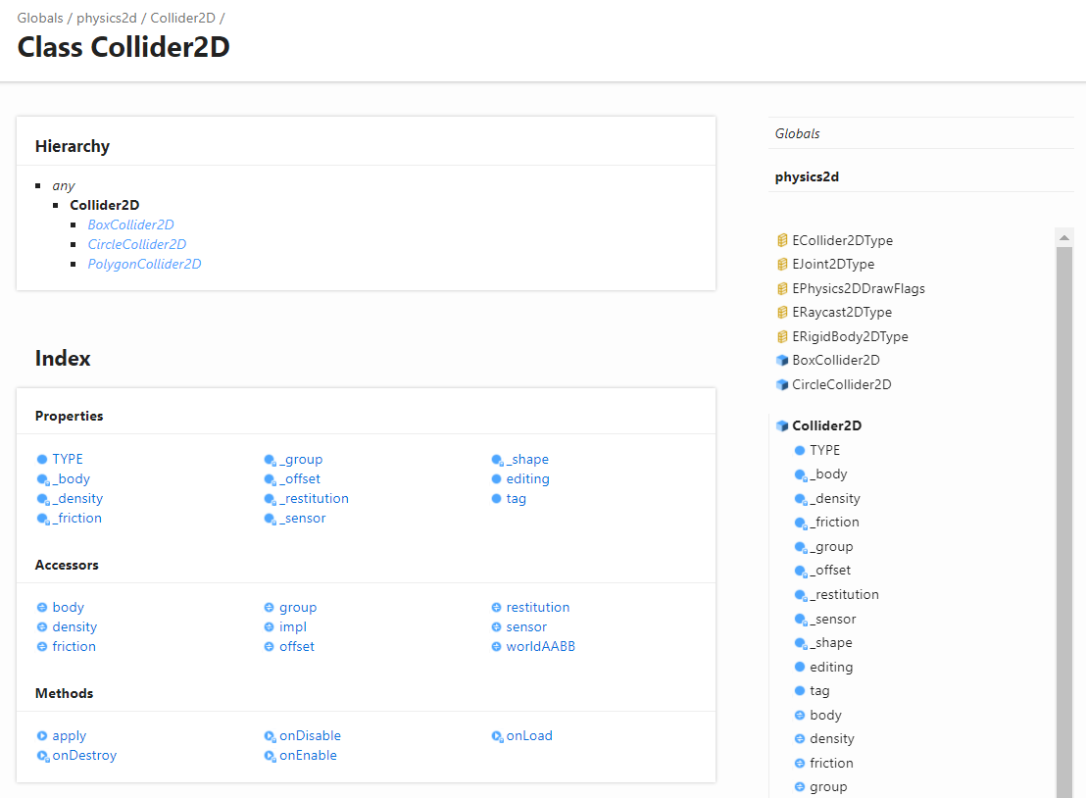Jump to _friction property in Index
Image resolution: width=1086 pixels, height=798 pixels.
click(x=76, y=519)
